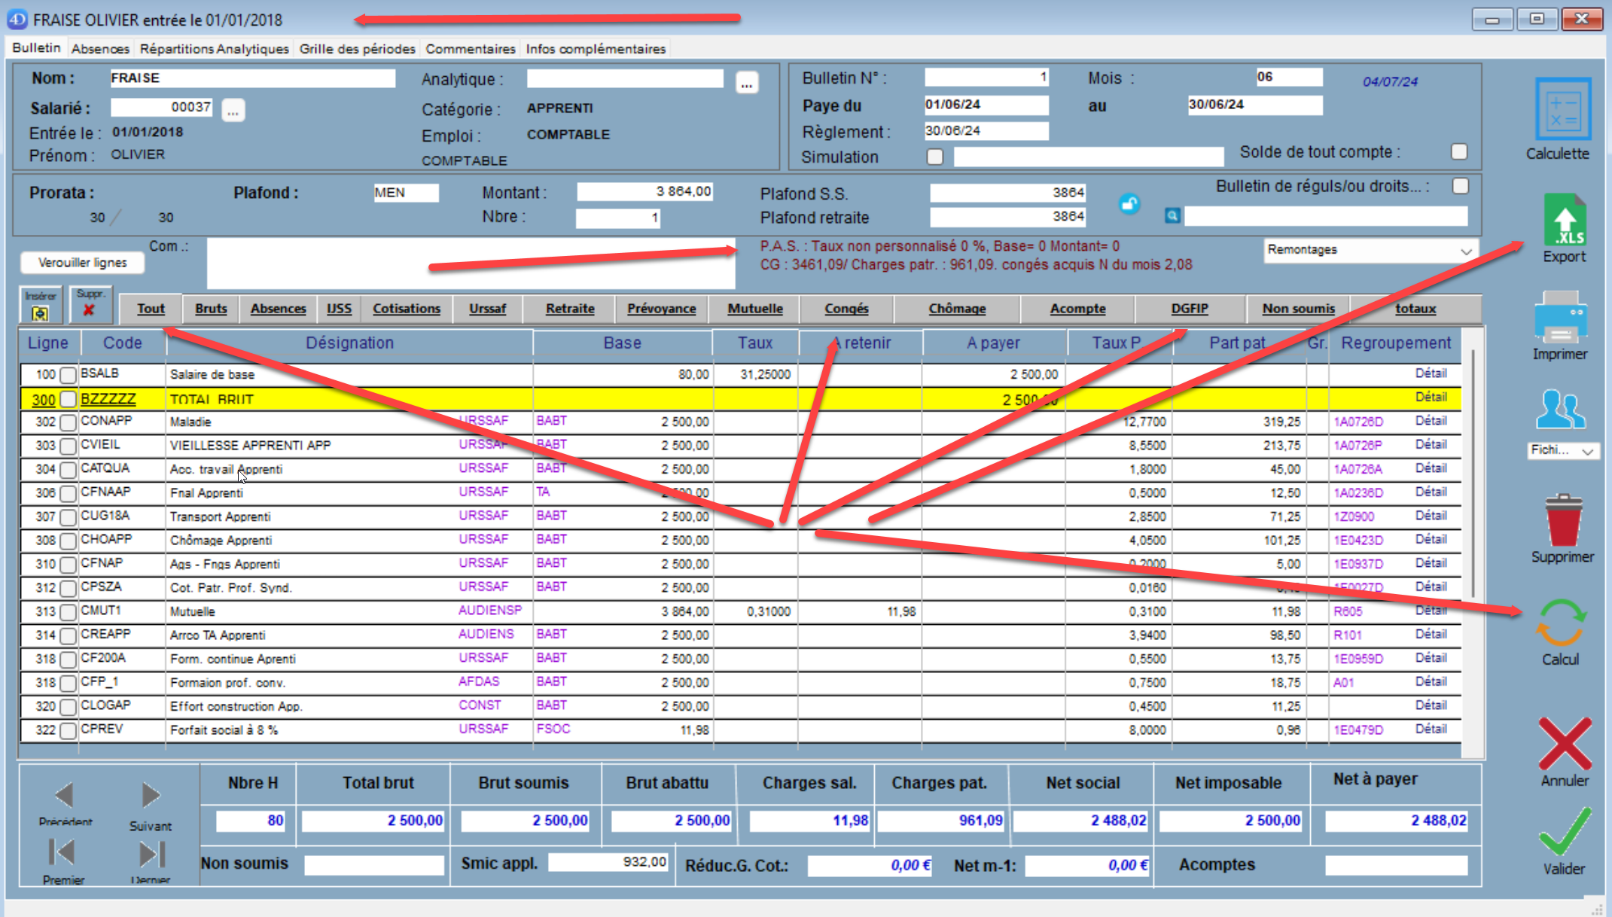Open the Détail link for the Mutuelle line
The width and height of the screenshot is (1612, 917).
tap(1430, 611)
